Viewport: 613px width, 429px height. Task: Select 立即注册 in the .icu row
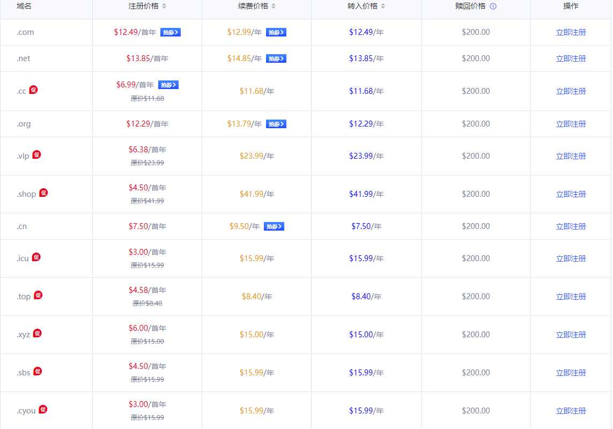571,258
